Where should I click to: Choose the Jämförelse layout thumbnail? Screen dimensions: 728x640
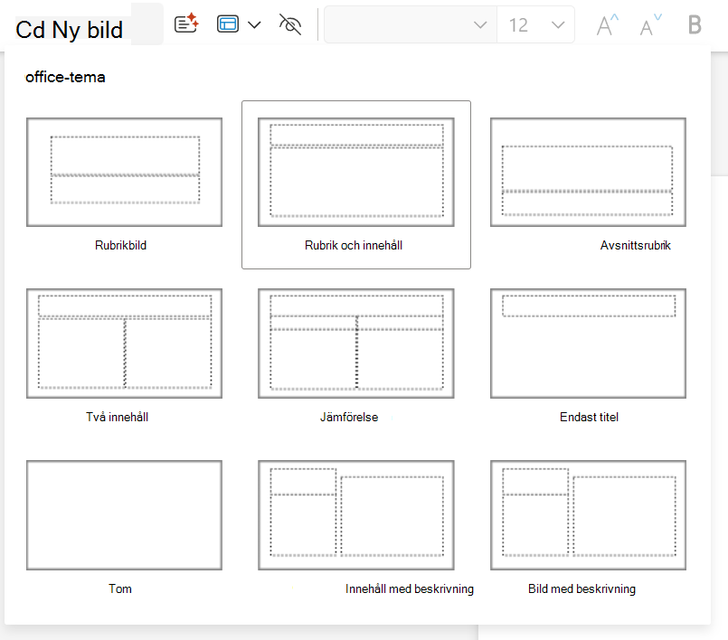click(x=356, y=344)
